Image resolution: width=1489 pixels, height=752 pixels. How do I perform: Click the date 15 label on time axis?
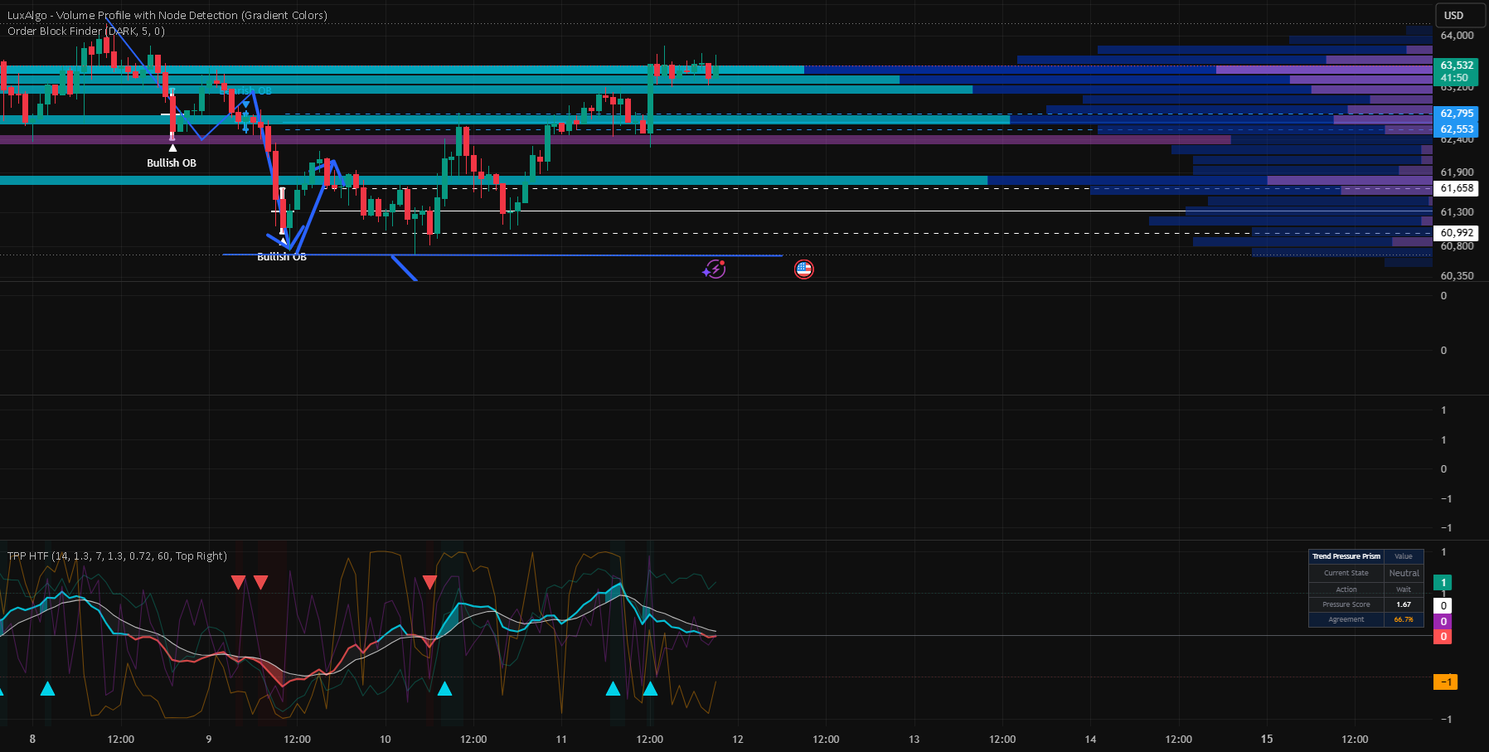point(1267,739)
